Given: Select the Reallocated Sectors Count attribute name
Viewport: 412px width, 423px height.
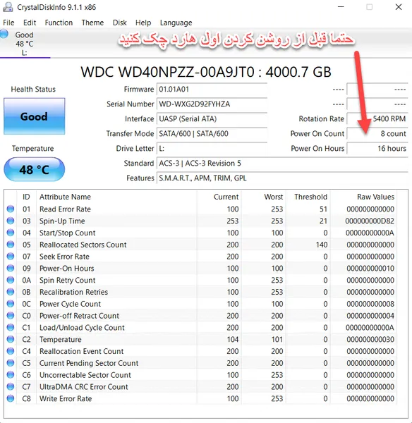Looking at the screenshot, I should [x=83, y=245].
